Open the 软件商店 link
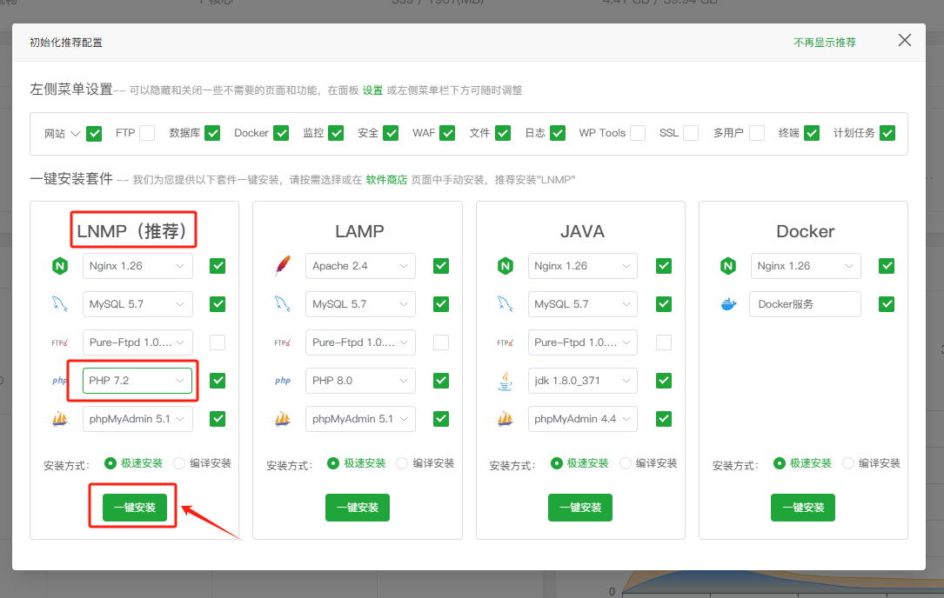Viewport: 944px width, 598px height. coord(386,179)
